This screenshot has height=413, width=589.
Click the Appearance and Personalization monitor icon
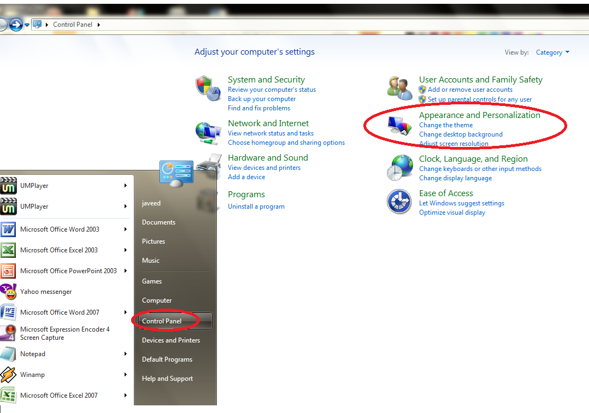pyautogui.click(x=400, y=126)
